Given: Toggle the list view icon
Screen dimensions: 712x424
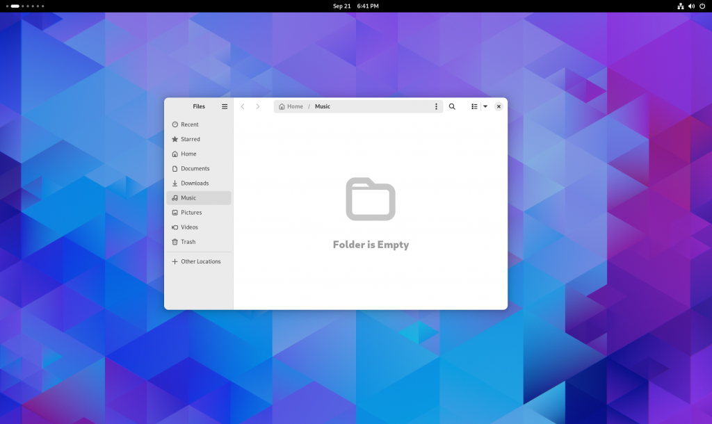Looking at the screenshot, I should coord(474,106).
